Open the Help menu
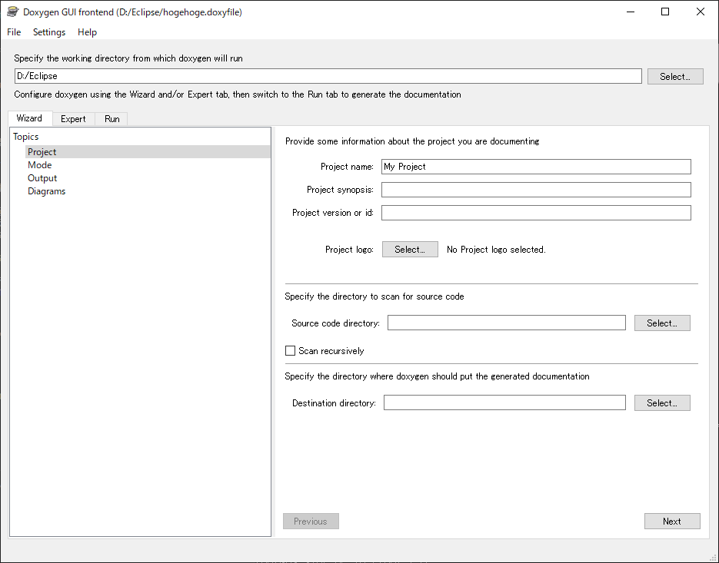This screenshot has width=719, height=563. 87,32
